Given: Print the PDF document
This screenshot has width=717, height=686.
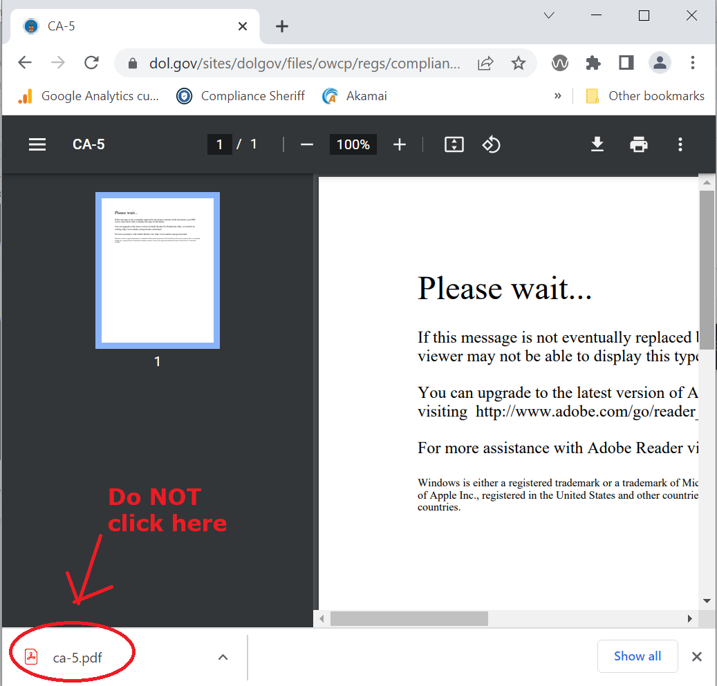Looking at the screenshot, I should (638, 144).
